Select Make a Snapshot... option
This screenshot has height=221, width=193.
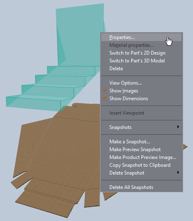[x=141, y=142]
